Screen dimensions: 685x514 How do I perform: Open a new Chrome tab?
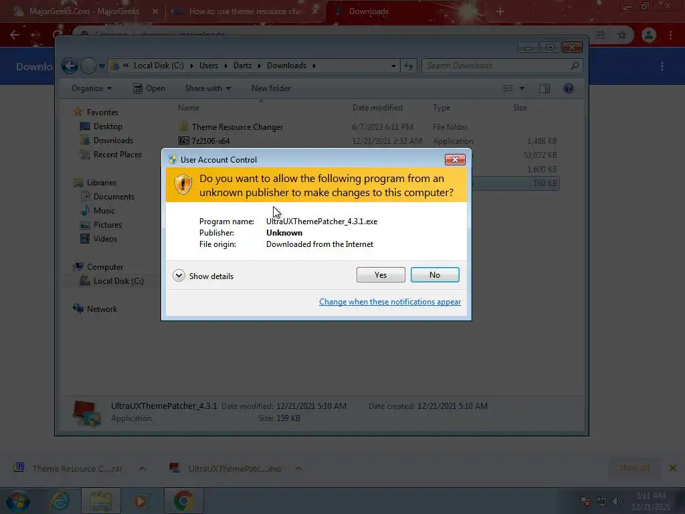tap(500, 11)
